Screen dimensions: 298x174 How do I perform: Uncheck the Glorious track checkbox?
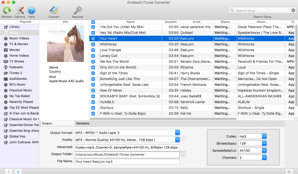(x=93, y=108)
